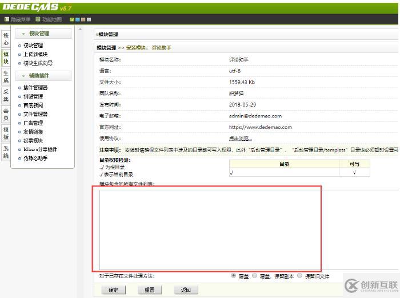Screen dimensions: 400x298
Task: Open 文件管理器 in the sidebar
Action: pos(35,114)
